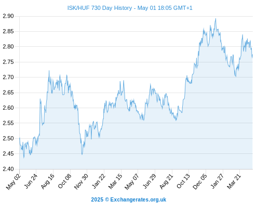Click the 2.75 y-axis value
Screen dimensions: 257x208
[x=8, y=62]
